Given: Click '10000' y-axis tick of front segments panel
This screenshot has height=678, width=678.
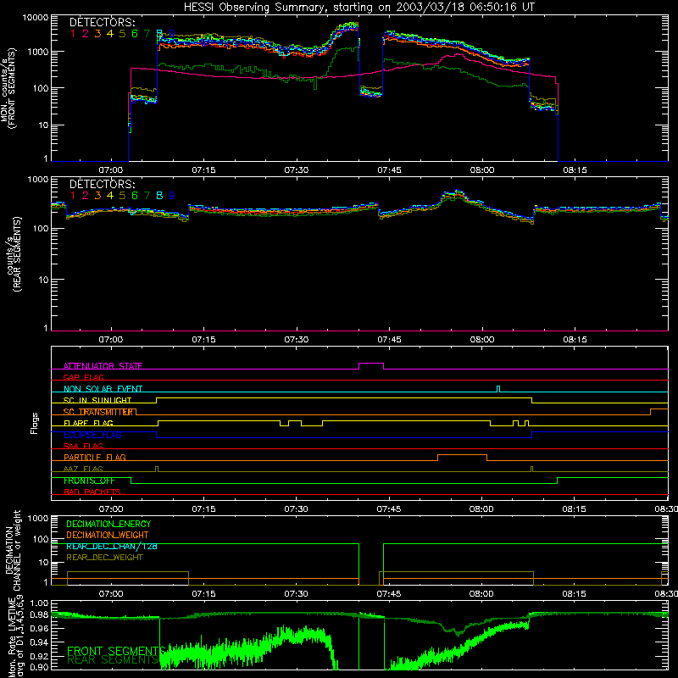Looking at the screenshot, I should [x=36, y=18].
